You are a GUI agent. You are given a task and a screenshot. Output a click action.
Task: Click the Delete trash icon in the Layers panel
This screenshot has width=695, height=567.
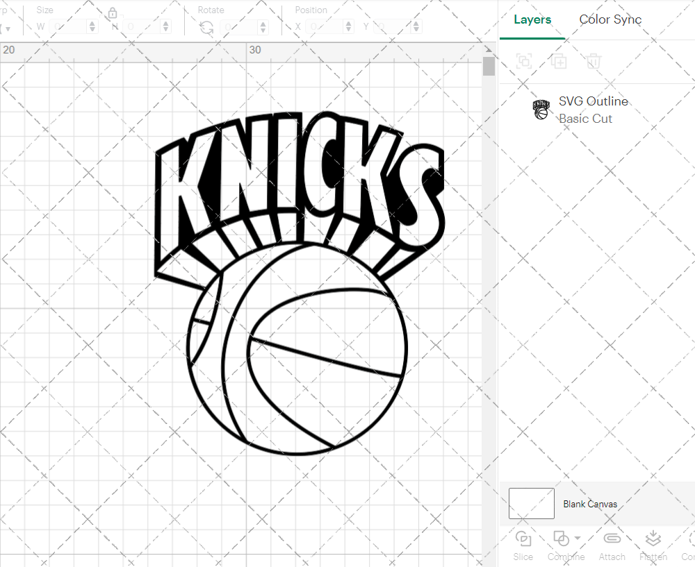coord(593,61)
